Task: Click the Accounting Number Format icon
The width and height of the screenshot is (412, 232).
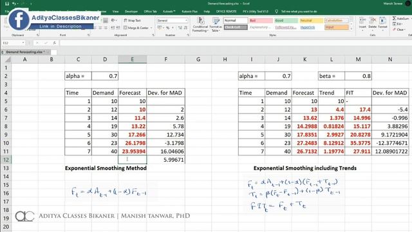Action: tap(160, 28)
